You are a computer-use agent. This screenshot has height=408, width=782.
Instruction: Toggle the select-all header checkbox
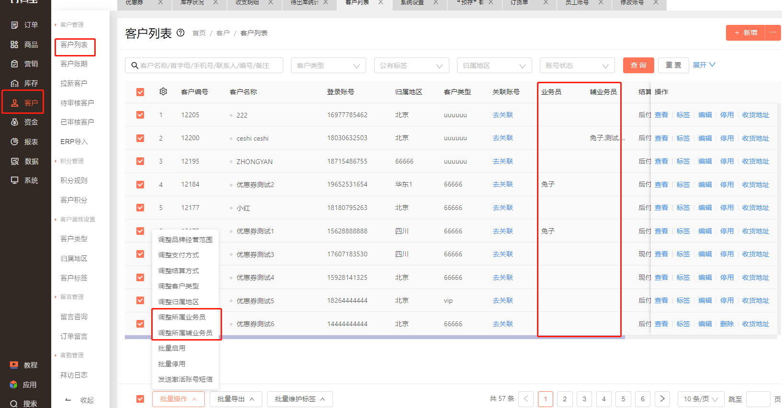(140, 92)
